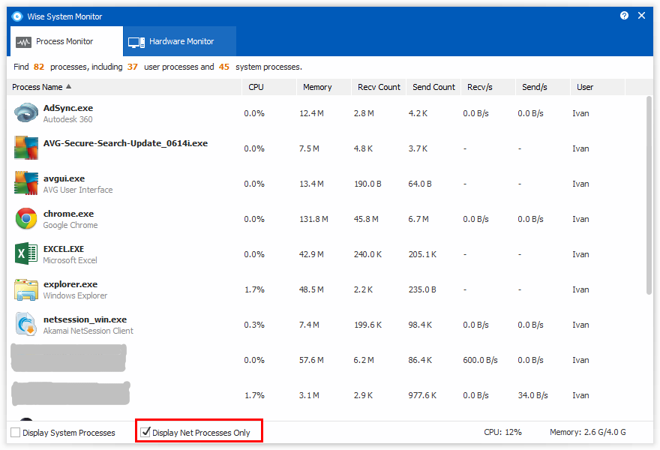Select AVG-Secure-Search-Update_0614i.exe process name
660x450 pixels.
click(x=125, y=143)
